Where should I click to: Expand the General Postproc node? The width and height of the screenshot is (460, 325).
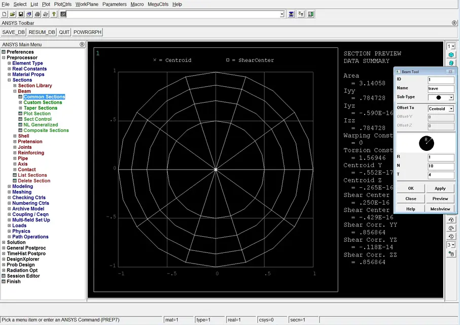(x=4, y=248)
